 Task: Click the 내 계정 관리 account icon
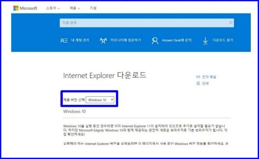(64, 40)
